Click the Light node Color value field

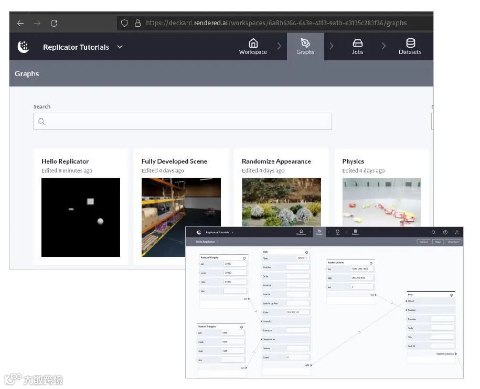pyautogui.click(x=297, y=312)
